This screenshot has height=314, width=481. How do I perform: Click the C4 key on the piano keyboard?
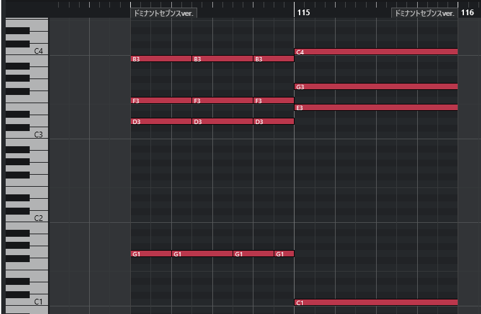pyautogui.click(x=39, y=51)
